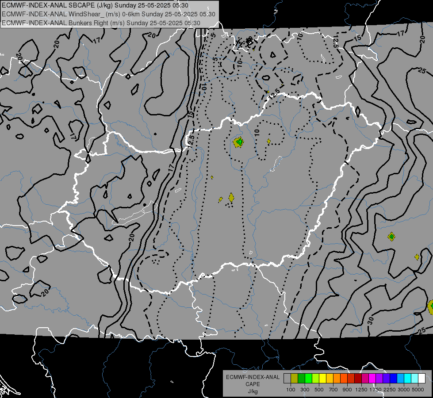Screen dimensions: 433x398
Task: Click the SBCAPE title line in header
Action: click(95, 5)
